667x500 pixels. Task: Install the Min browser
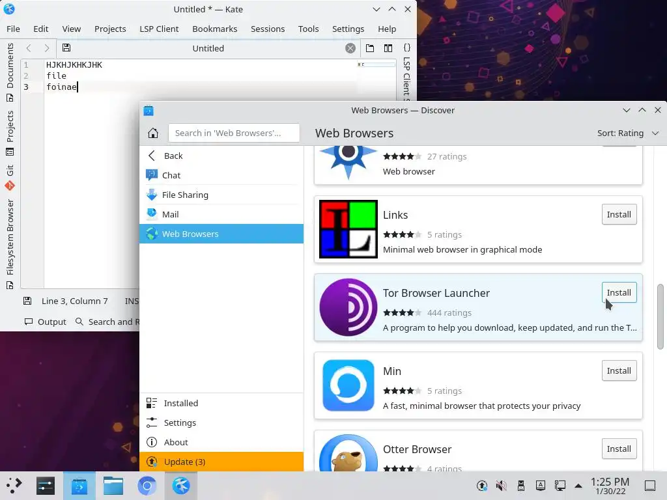coord(619,370)
